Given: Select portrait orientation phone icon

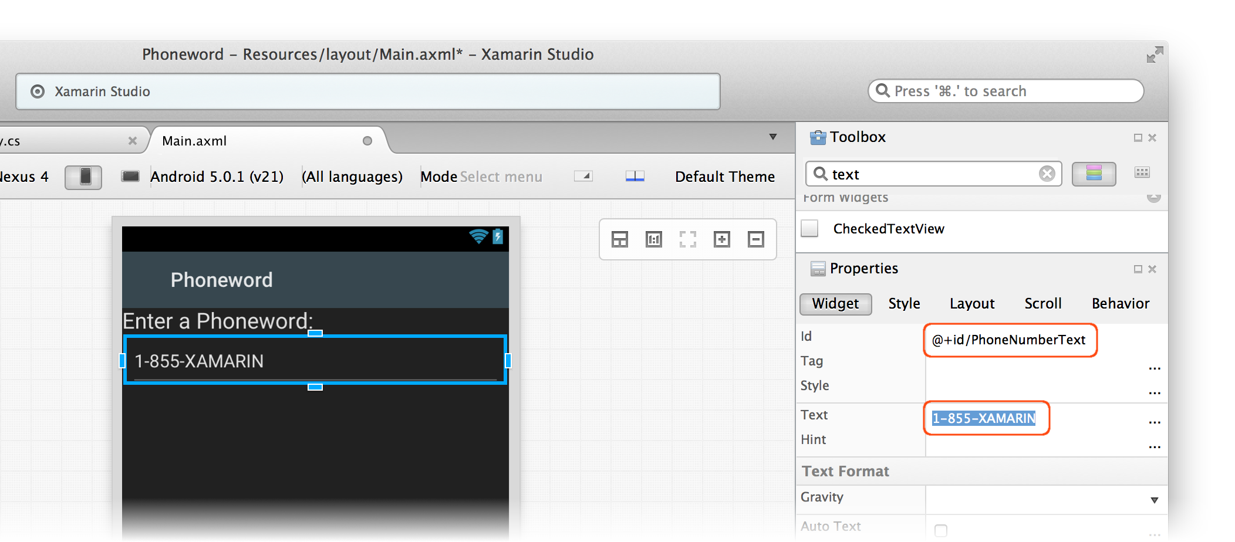Looking at the screenshot, I should tap(83, 177).
